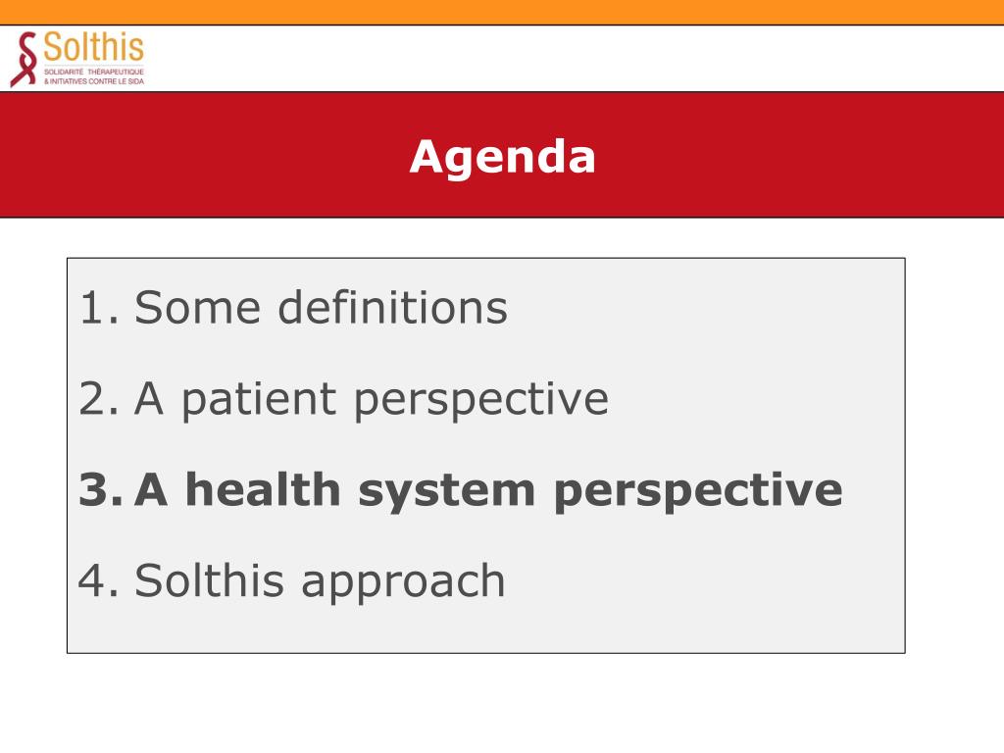1004x753 pixels.
Task: Click the list number 2 bullet
Action: (x=100, y=399)
